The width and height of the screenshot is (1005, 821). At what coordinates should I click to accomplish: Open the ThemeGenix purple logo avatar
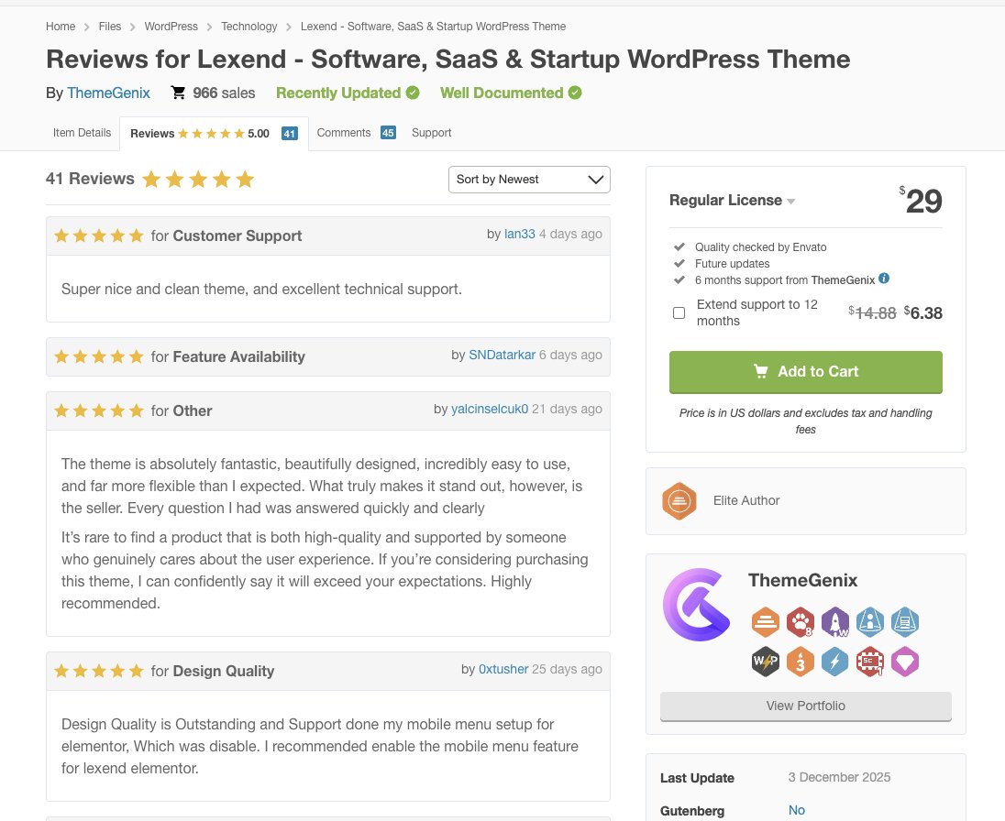(x=697, y=605)
